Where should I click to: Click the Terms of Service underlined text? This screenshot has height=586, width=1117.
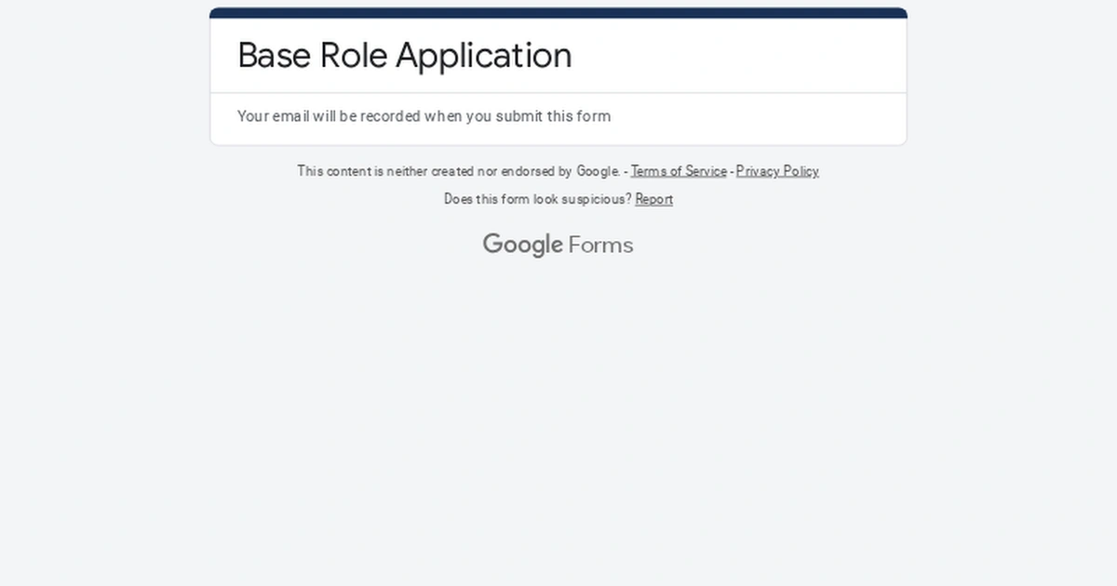tap(679, 172)
